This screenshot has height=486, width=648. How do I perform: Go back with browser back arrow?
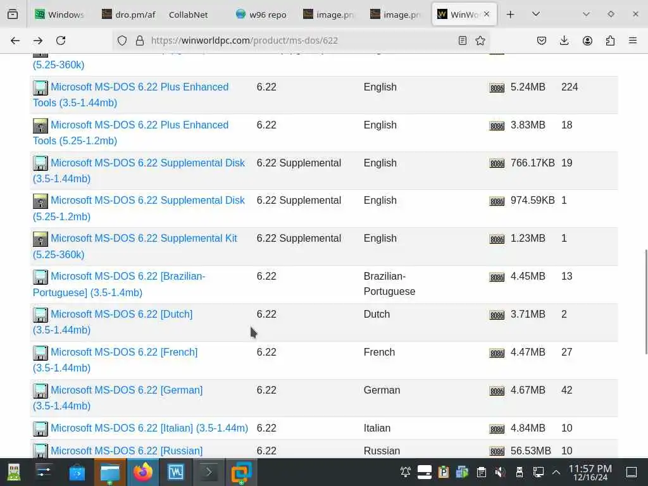click(x=15, y=40)
